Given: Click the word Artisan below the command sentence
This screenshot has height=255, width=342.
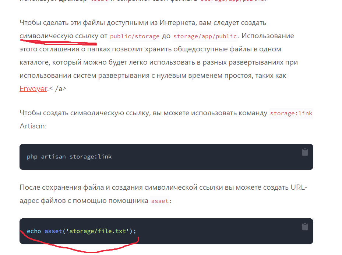Looking at the screenshot, I should pos(33,126).
